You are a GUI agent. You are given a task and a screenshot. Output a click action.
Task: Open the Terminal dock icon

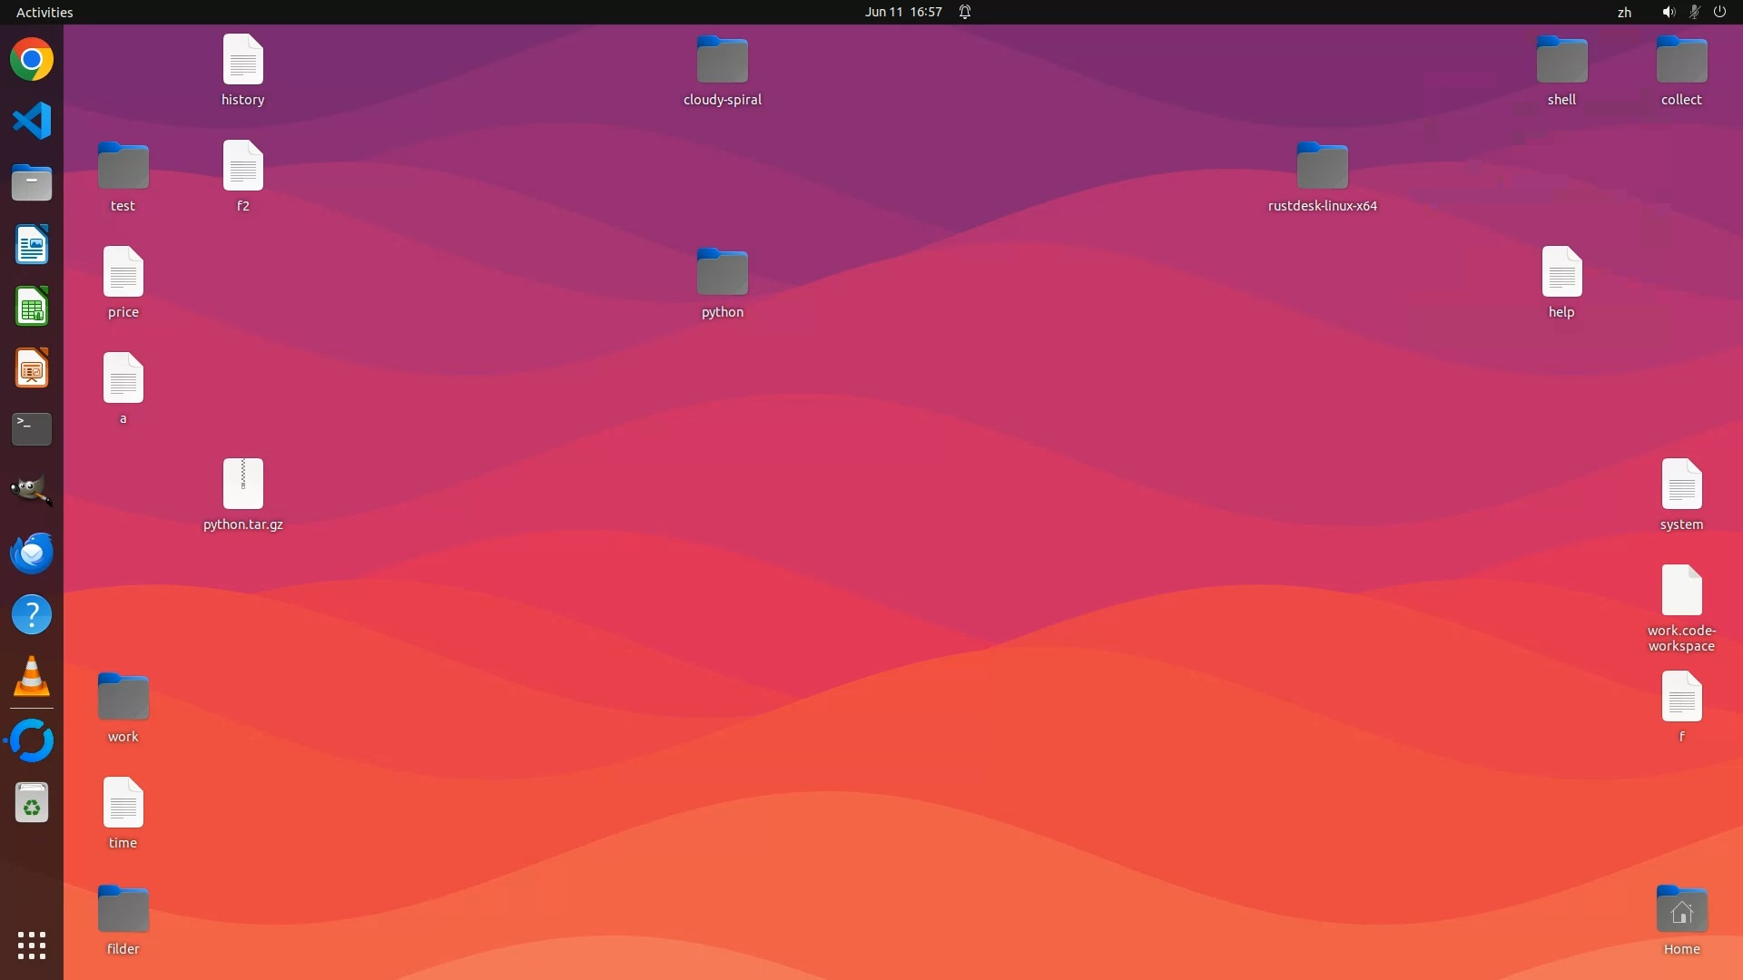[x=32, y=429]
